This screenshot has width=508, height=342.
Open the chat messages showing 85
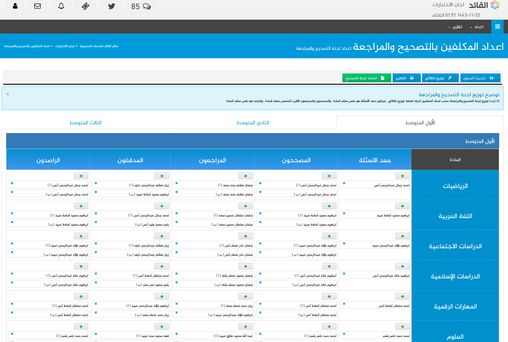point(141,6)
